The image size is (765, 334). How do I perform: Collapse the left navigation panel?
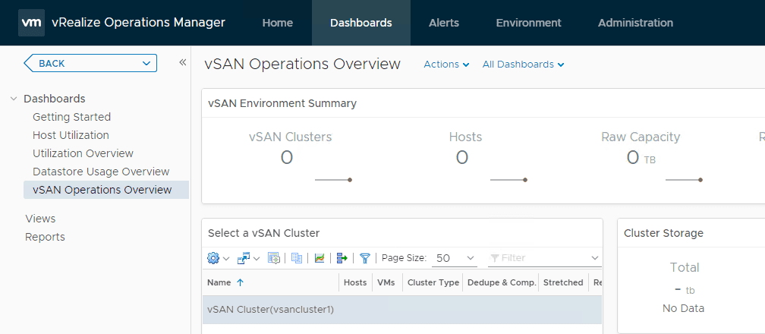point(183,63)
